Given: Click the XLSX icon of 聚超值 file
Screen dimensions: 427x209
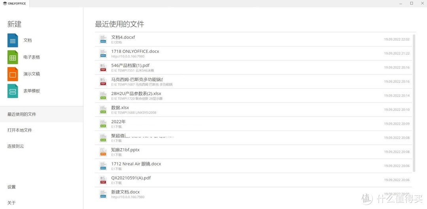Looking at the screenshot, I should (103, 138).
